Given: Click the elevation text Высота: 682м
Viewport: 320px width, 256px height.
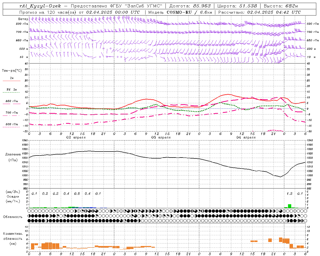Looking at the screenshot, I should coord(281,6).
